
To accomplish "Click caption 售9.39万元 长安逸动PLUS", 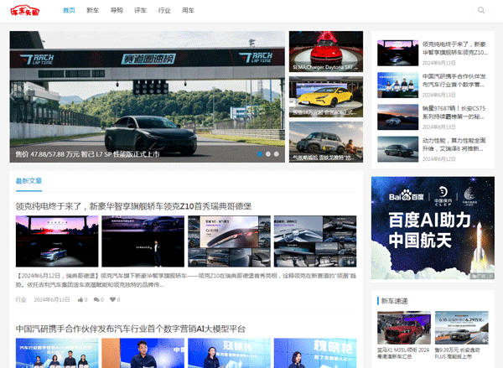I will 458,353.
